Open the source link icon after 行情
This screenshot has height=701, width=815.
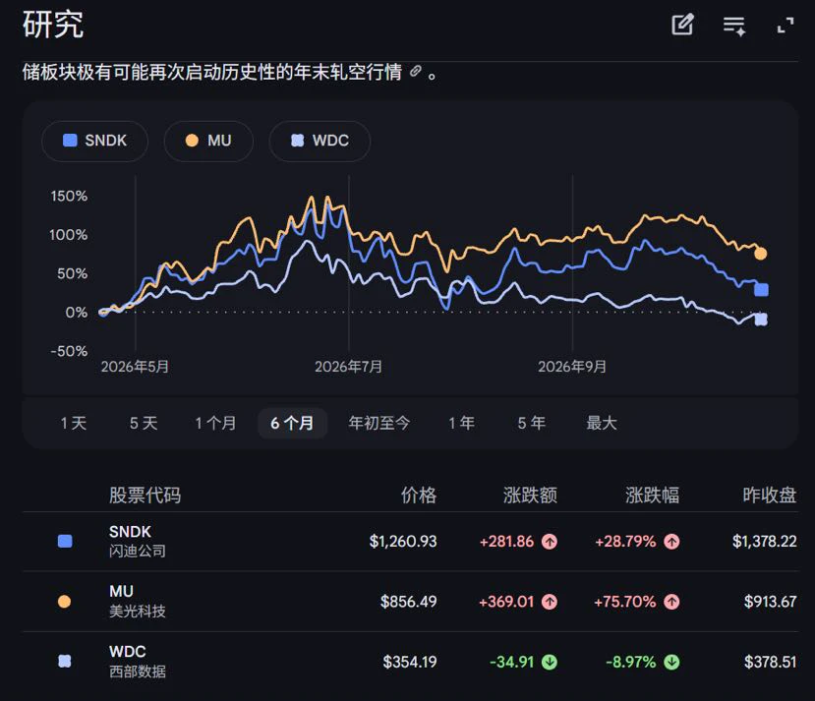[x=415, y=71]
